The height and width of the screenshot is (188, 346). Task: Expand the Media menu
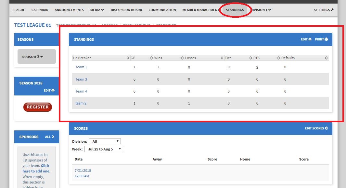(97, 10)
